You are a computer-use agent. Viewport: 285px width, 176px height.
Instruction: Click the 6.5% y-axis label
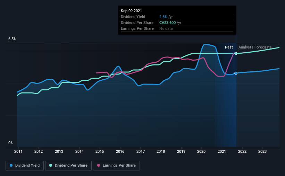pos(12,39)
